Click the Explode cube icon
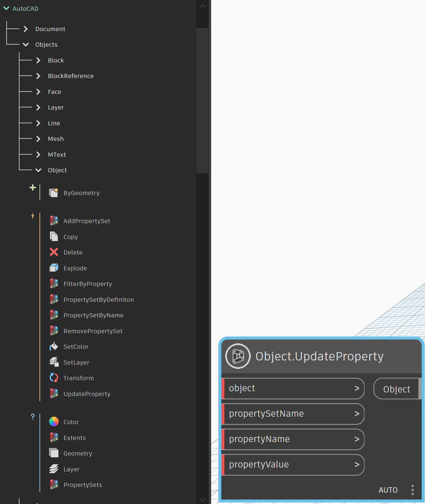Screen dimensions: 425x504 54,268
